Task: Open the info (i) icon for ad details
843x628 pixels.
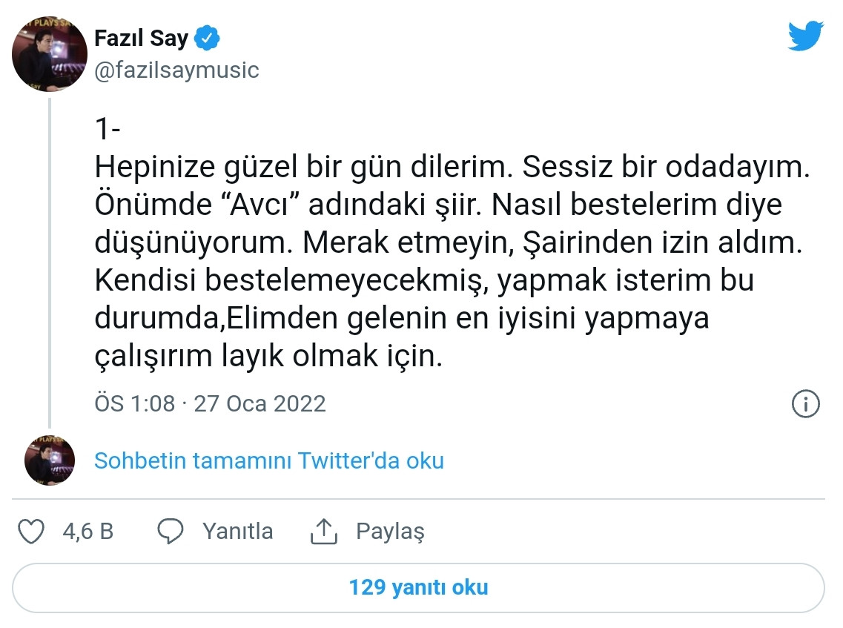Action: coord(805,403)
